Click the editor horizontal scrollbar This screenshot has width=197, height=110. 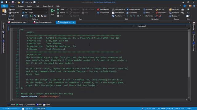coord(99,100)
